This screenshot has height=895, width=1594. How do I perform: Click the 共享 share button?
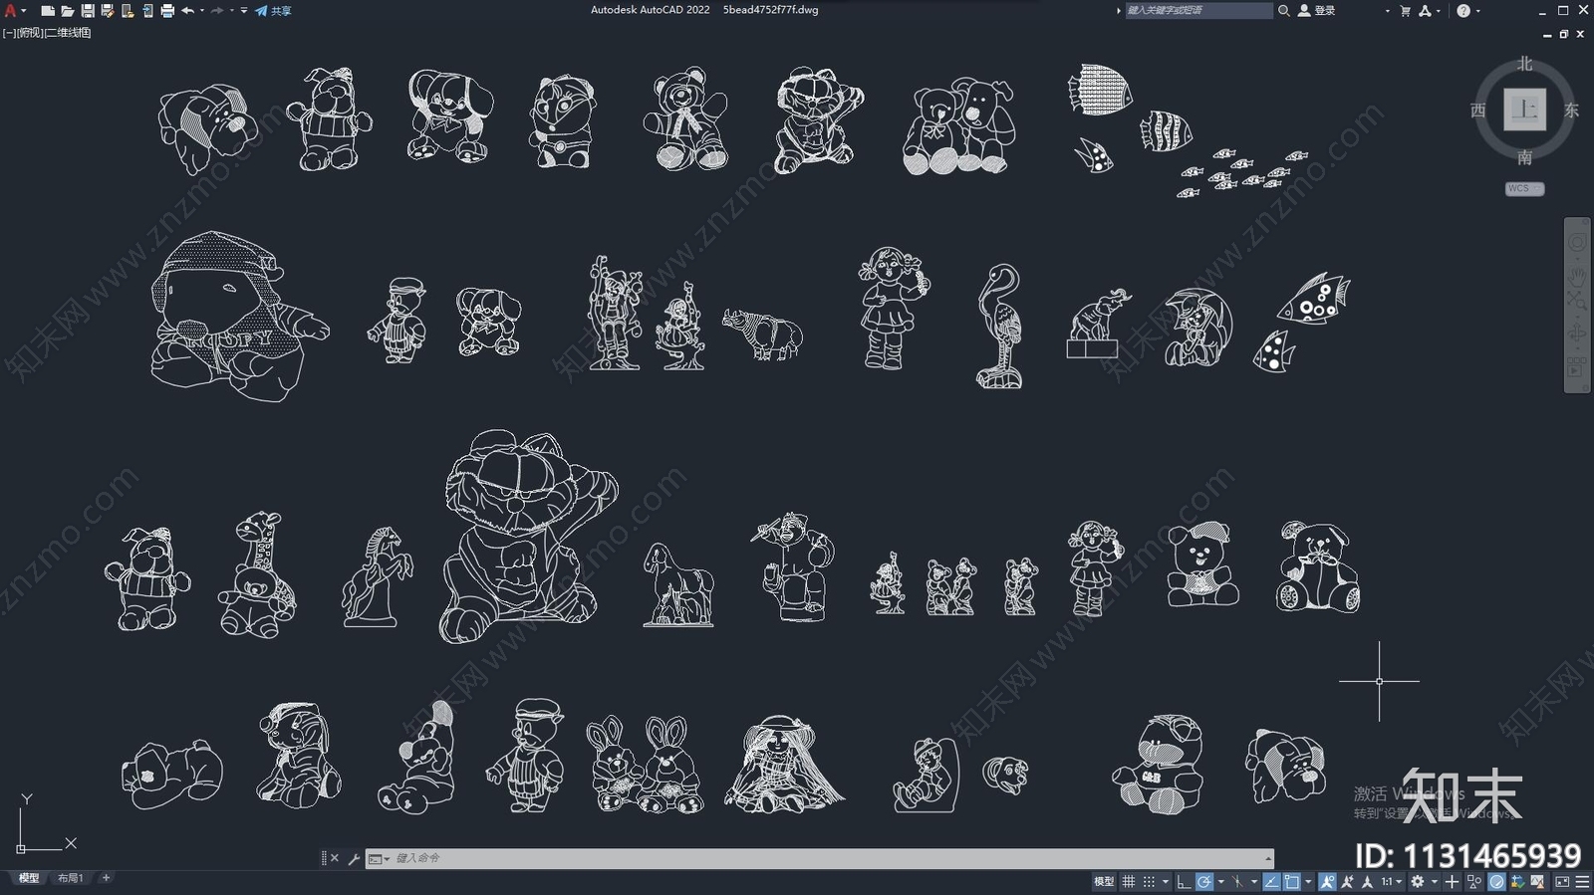click(274, 11)
